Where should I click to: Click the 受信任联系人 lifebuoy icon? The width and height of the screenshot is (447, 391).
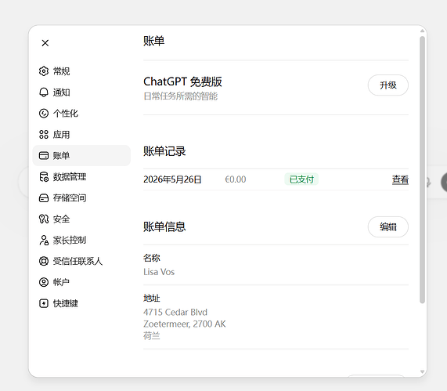click(x=44, y=261)
